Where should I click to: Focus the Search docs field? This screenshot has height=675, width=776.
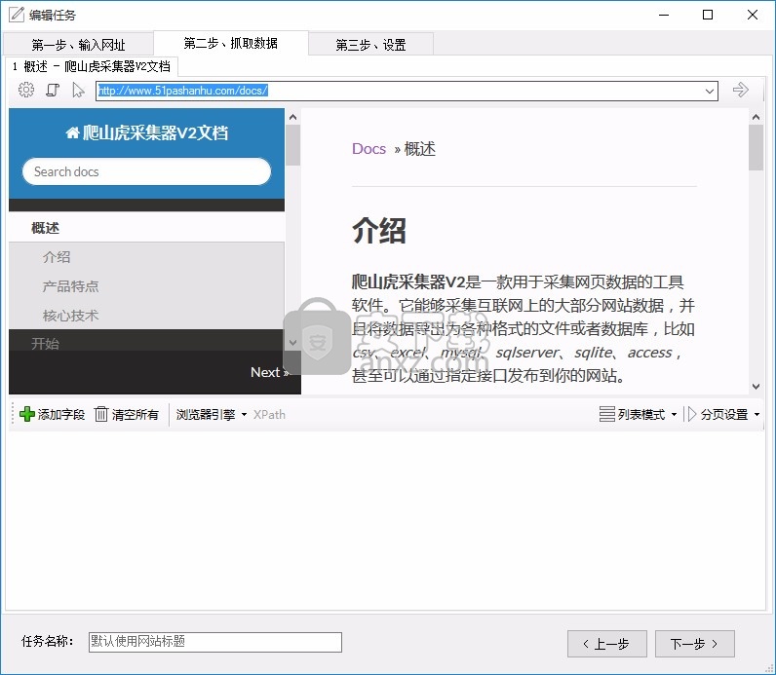[x=146, y=171]
